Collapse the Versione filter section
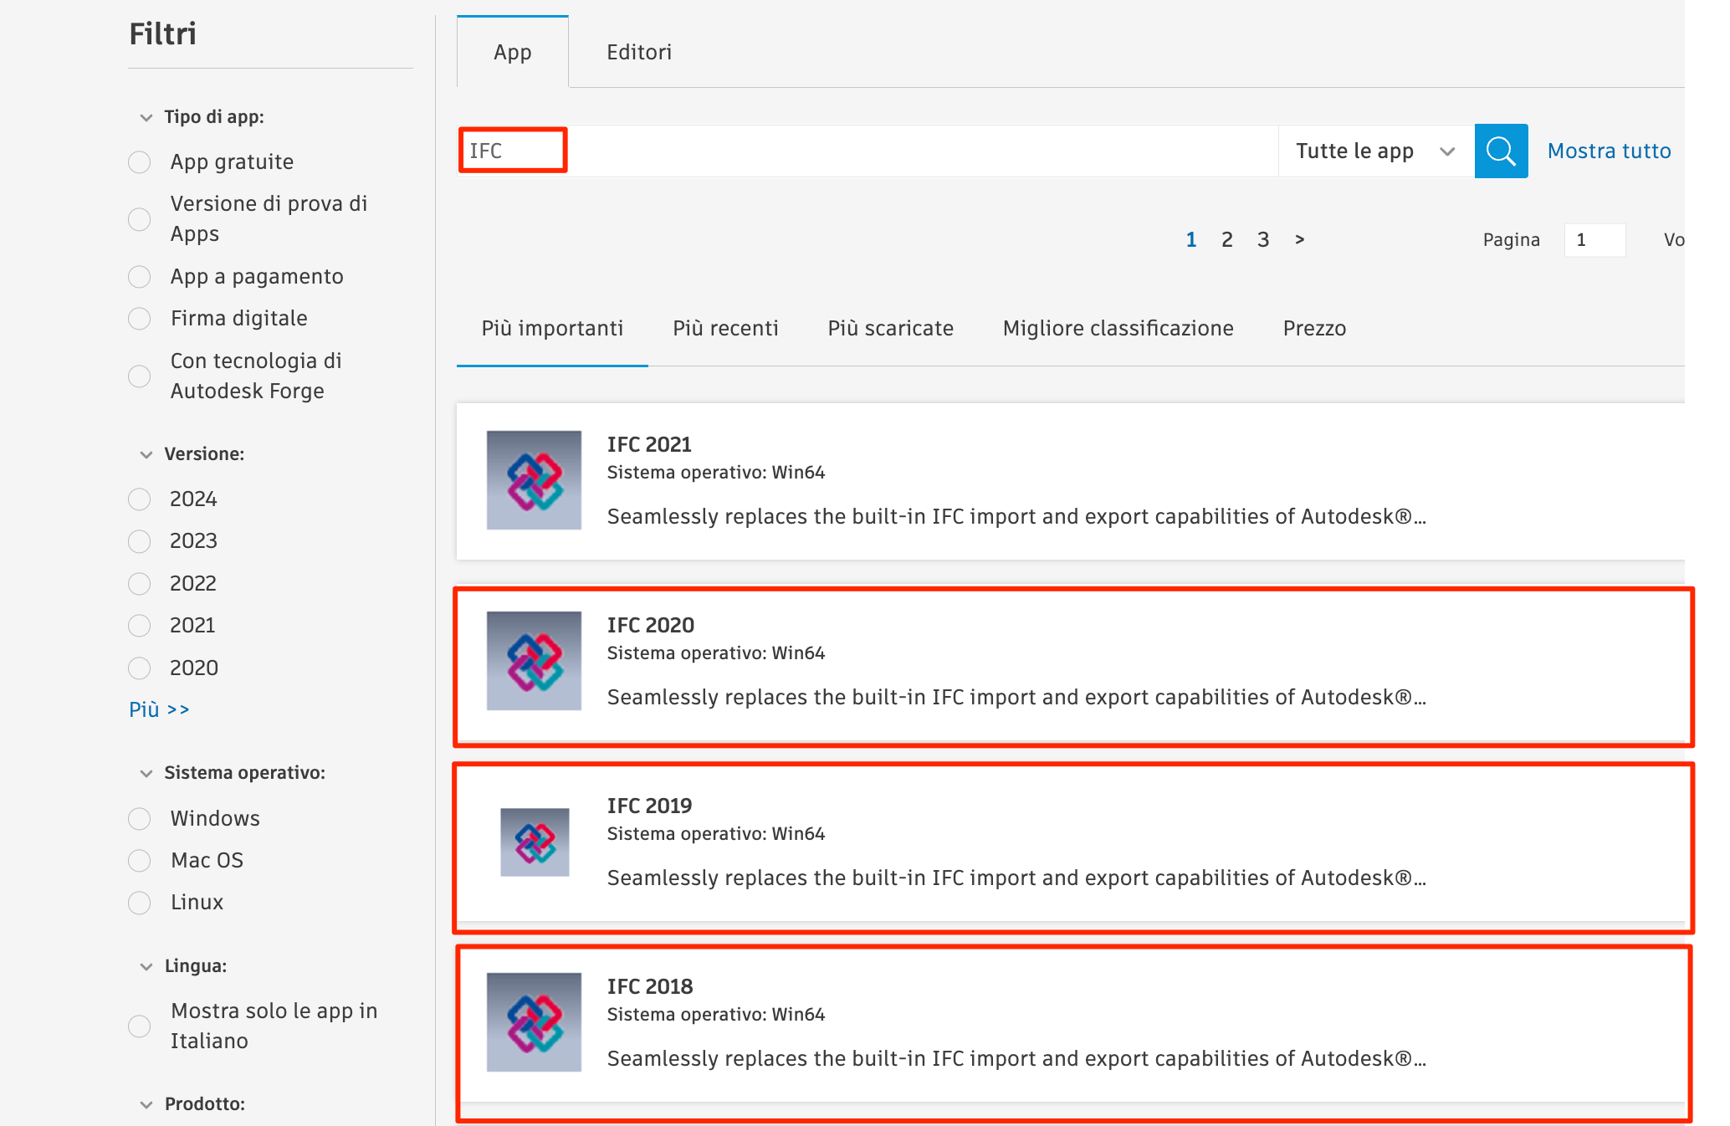1730x1126 pixels. pyautogui.click(x=146, y=455)
